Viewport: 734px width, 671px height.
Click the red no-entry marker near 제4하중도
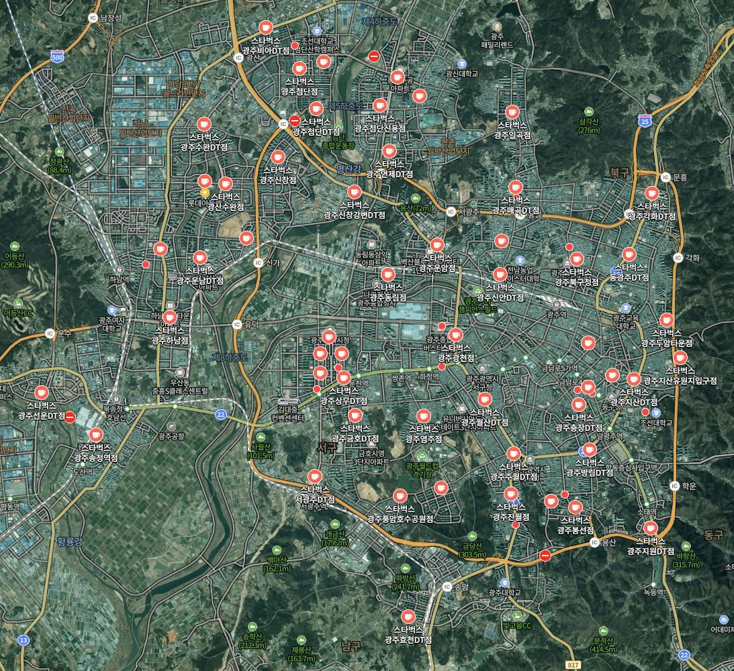point(373,56)
